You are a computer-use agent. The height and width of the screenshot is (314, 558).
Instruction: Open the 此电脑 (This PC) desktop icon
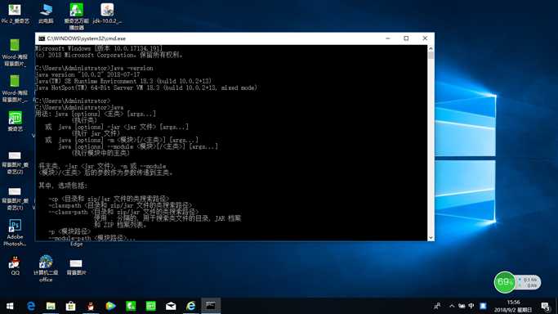(47, 14)
